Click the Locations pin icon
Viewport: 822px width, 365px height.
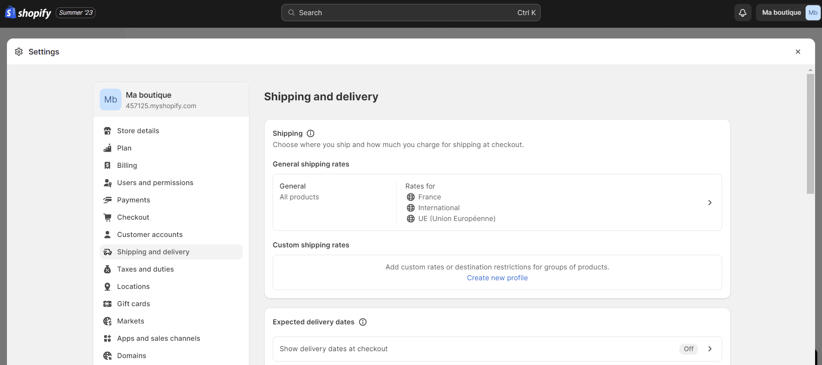click(x=108, y=286)
